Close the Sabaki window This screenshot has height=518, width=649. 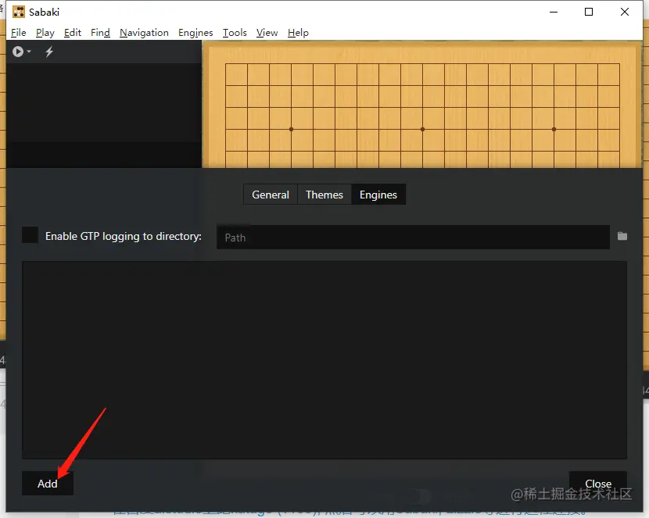click(x=625, y=12)
